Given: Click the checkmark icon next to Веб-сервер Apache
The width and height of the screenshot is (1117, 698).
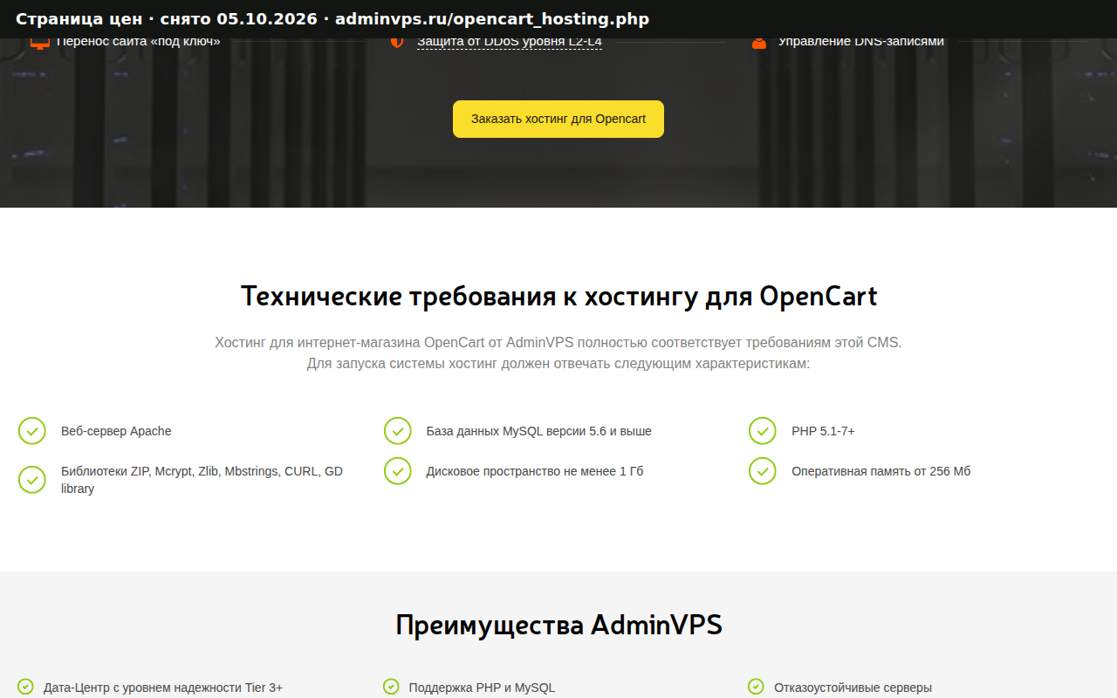Looking at the screenshot, I should [x=32, y=431].
